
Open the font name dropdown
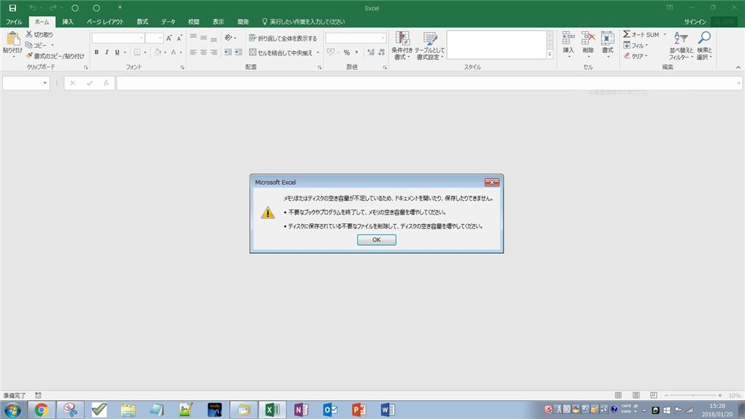(142, 38)
